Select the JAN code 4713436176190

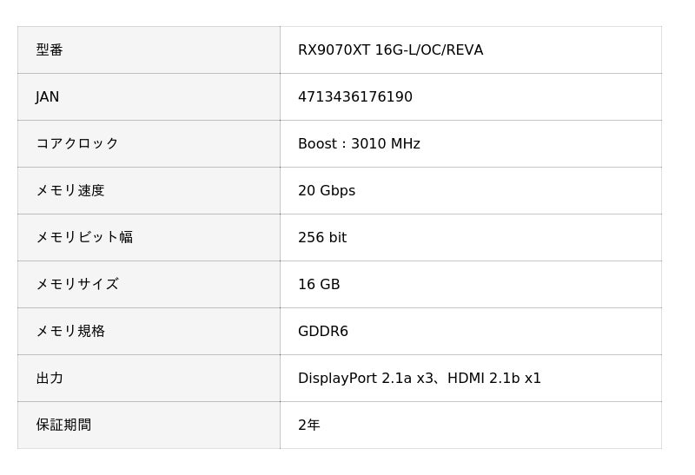pos(354,97)
